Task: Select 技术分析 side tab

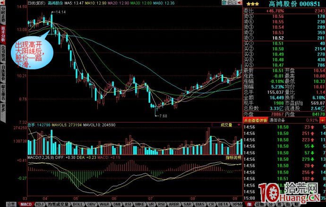Action: tap(3, 33)
